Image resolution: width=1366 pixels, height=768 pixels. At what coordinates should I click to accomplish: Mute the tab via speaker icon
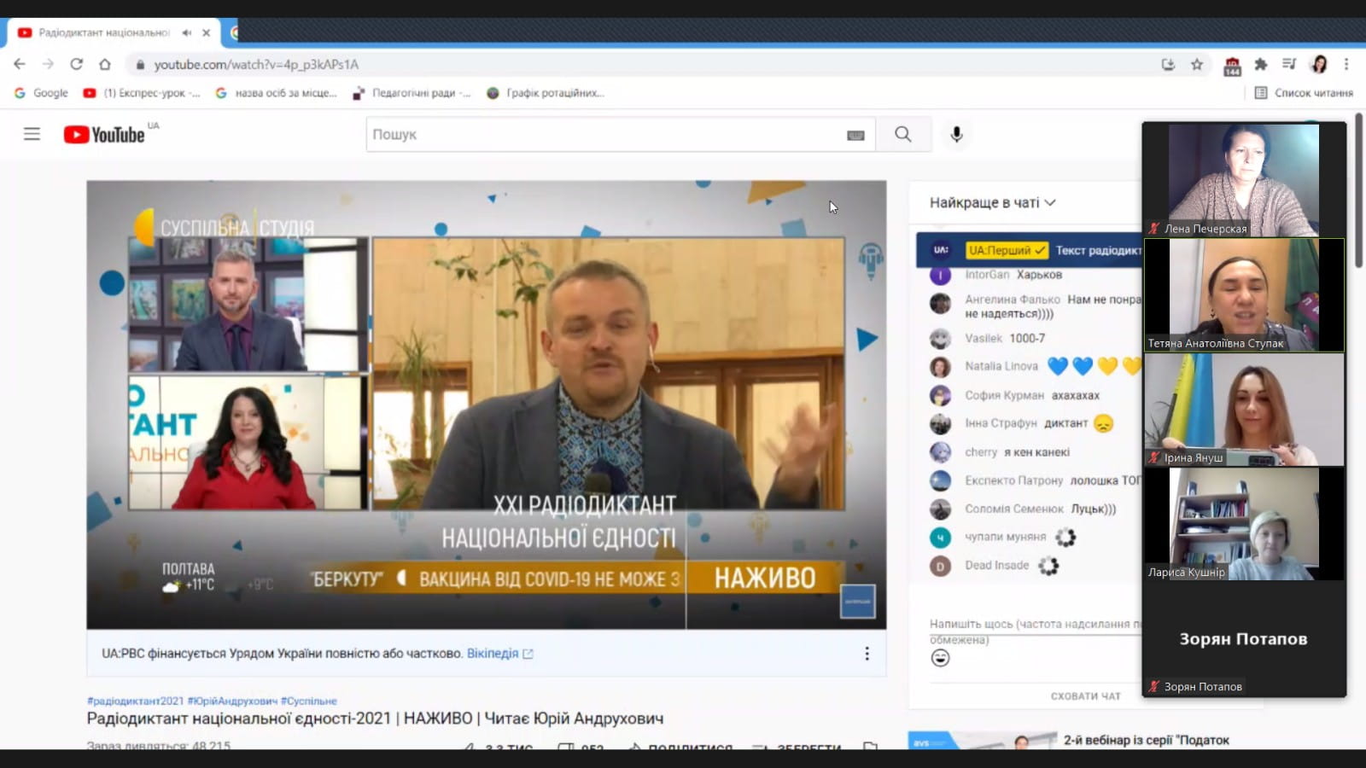point(187,32)
